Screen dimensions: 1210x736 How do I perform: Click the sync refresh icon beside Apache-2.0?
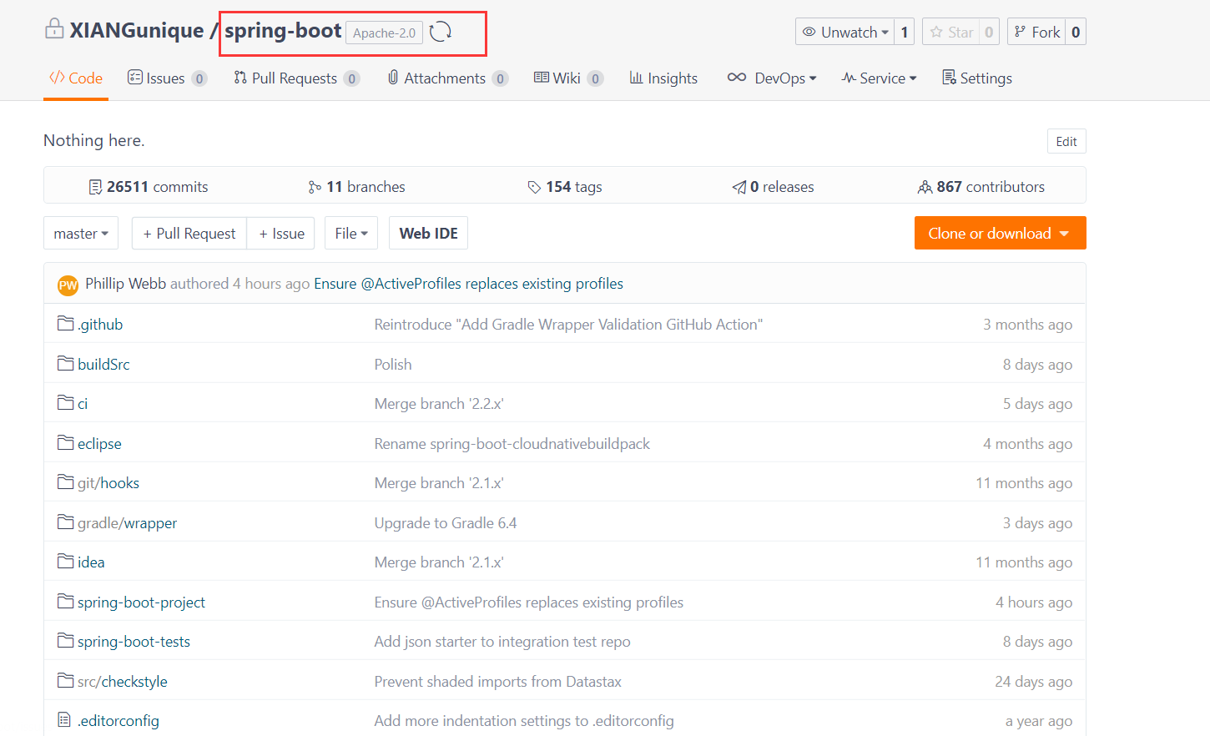click(x=440, y=32)
